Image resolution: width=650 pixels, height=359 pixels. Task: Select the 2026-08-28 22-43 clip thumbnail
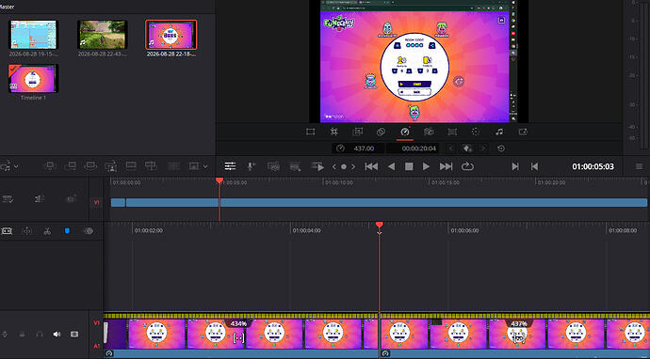pyautogui.click(x=102, y=35)
